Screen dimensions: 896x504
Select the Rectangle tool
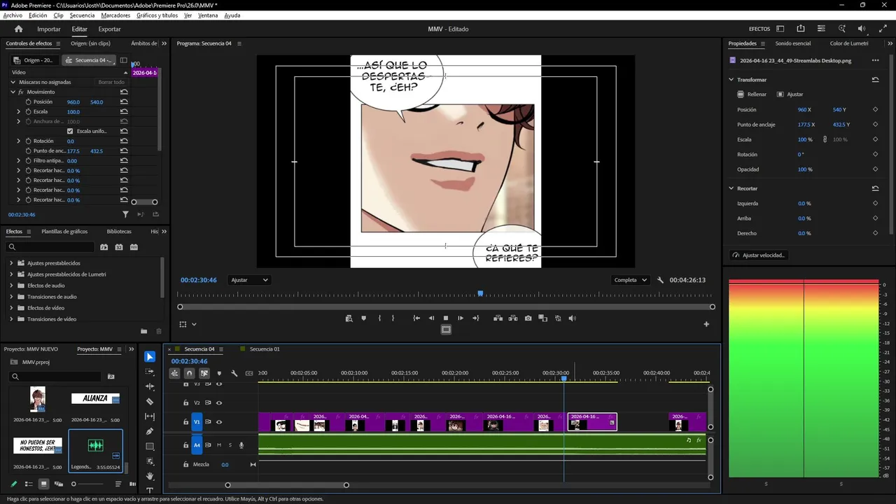[150, 447]
